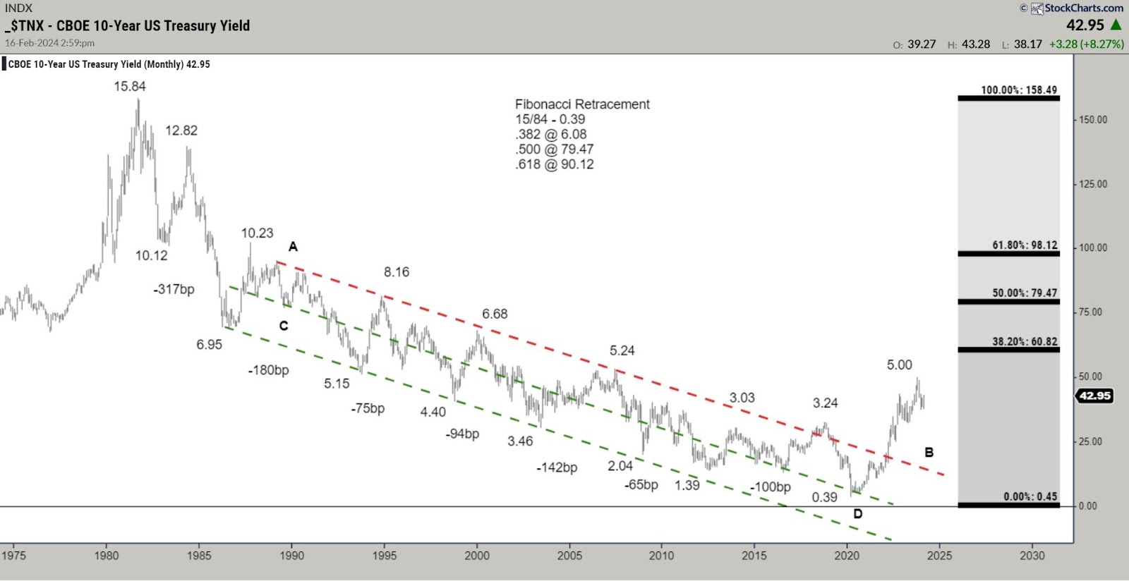This screenshot has width=1129, height=581.
Task: Select the 100.00%: 158.49 Fibonacci level
Action: [x=1018, y=90]
